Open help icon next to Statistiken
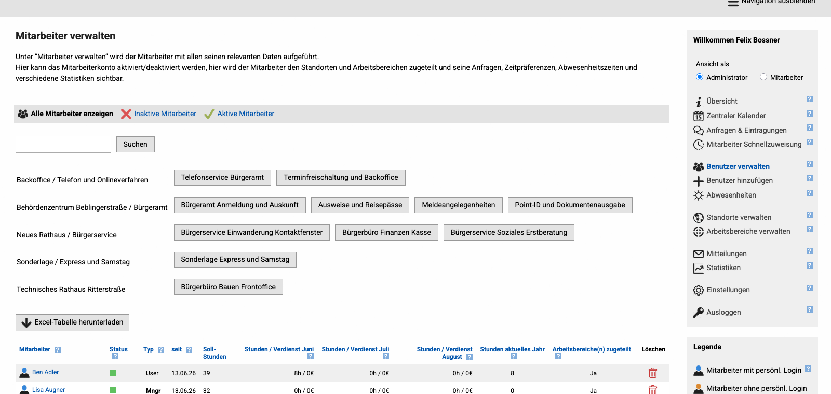 coord(809,265)
